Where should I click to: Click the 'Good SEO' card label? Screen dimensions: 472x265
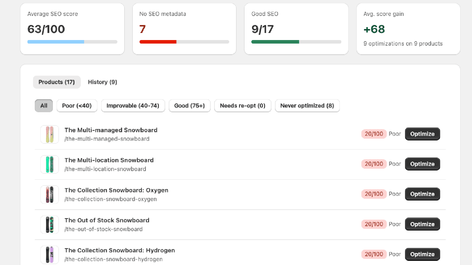coord(265,14)
